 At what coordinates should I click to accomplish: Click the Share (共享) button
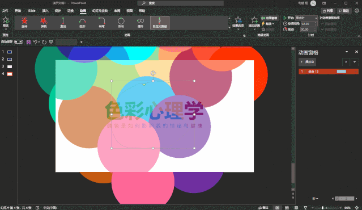(328, 11)
